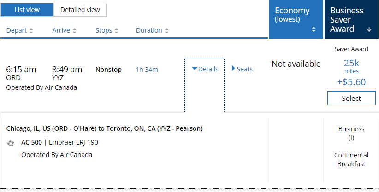Click the Depart column sort arrows icon
The width and height of the screenshot is (379, 192).
[x=31, y=31]
